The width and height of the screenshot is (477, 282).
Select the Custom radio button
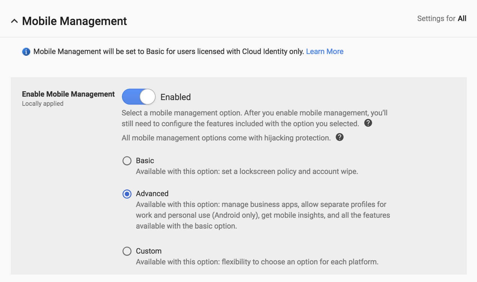coord(127,251)
